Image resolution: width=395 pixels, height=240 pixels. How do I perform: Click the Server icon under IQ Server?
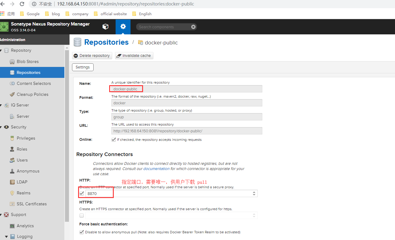(12, 116)
